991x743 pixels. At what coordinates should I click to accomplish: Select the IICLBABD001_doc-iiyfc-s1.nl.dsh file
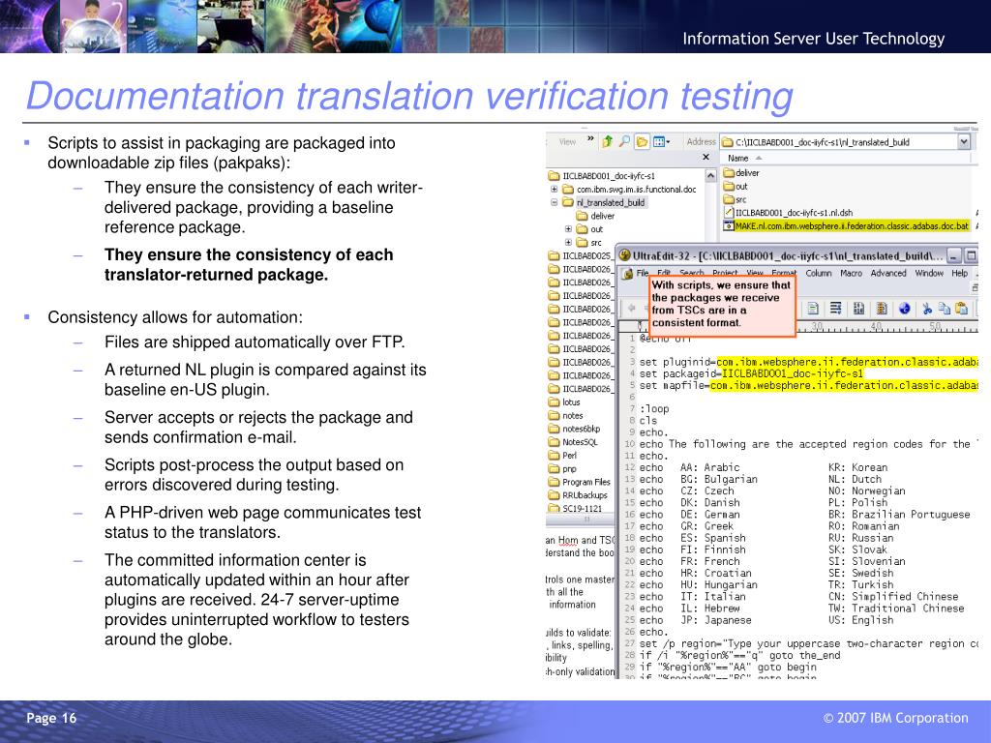[788, 212]
